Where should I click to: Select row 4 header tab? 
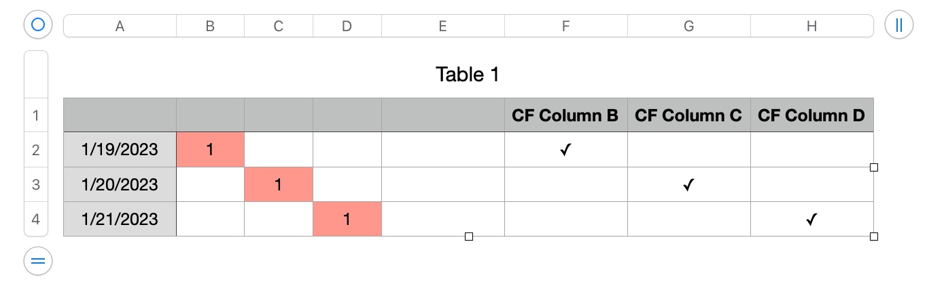pos(36,219)
